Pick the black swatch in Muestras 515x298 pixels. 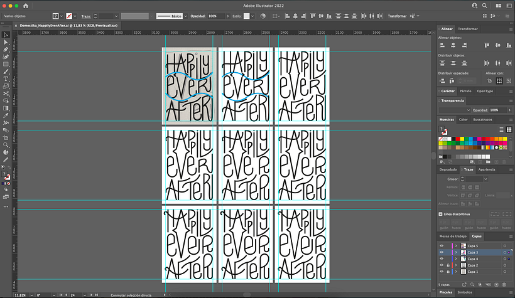pos(453,139)
